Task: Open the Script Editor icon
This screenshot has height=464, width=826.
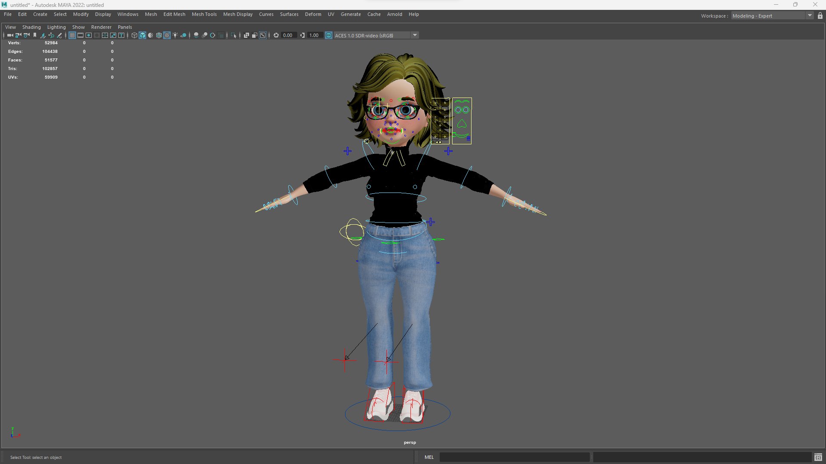Action: [x=818, y=457]
